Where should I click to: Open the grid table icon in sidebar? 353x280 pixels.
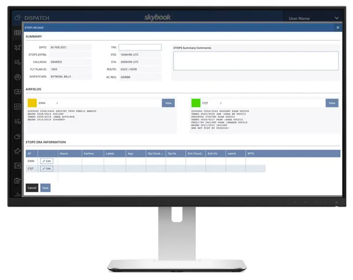point(18,33)
